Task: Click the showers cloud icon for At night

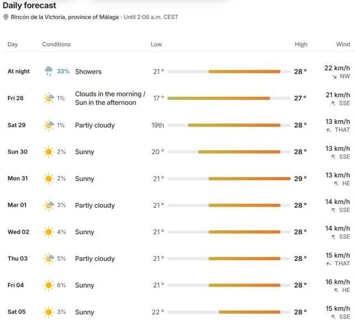Action: pyautogui.click(x=48, y=71)
